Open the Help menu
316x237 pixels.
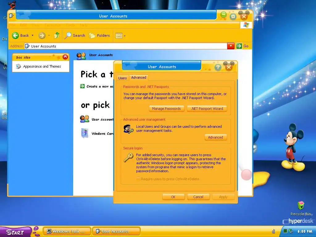pos(83,25)
